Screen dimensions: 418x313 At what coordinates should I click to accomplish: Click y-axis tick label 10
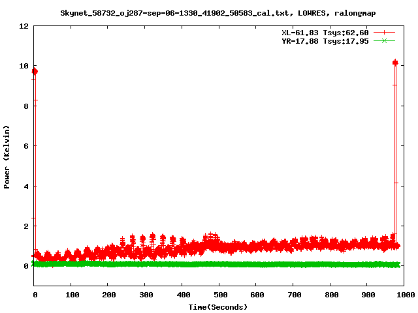click(x=24, y=66)
